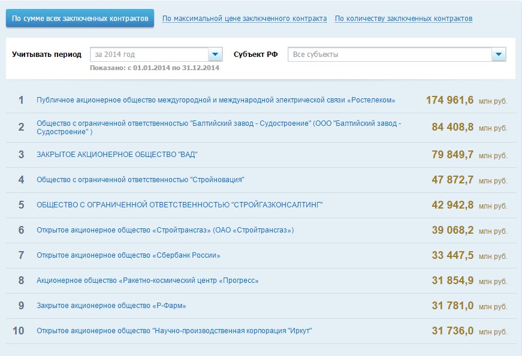Open the «Р-Фарм» company link
The height and width of the screenshot is (356, 522).
pos(111,306)
